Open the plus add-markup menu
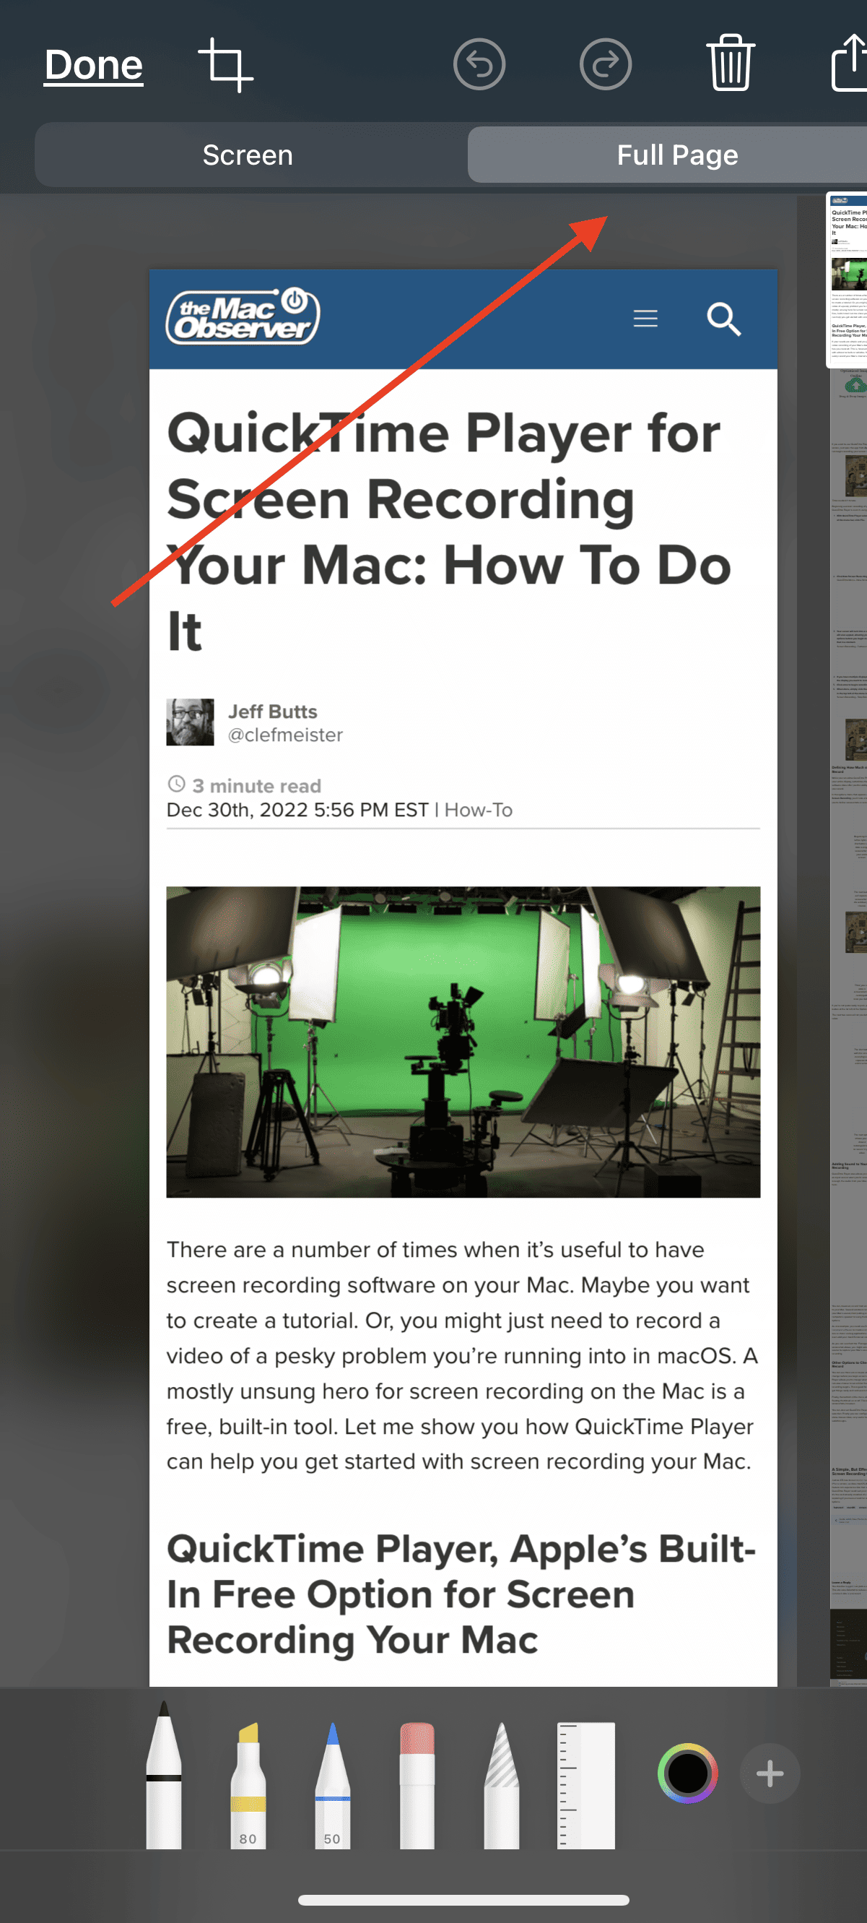This screenshot has width=867, height=1923. point(770,1773)
